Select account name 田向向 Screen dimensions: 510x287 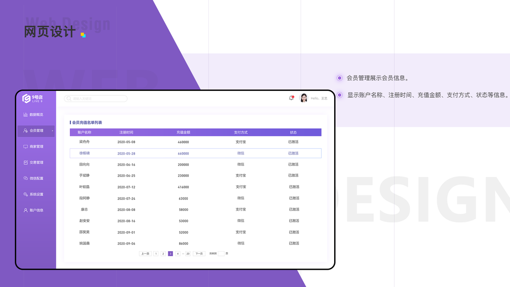[x=84, y=165]
